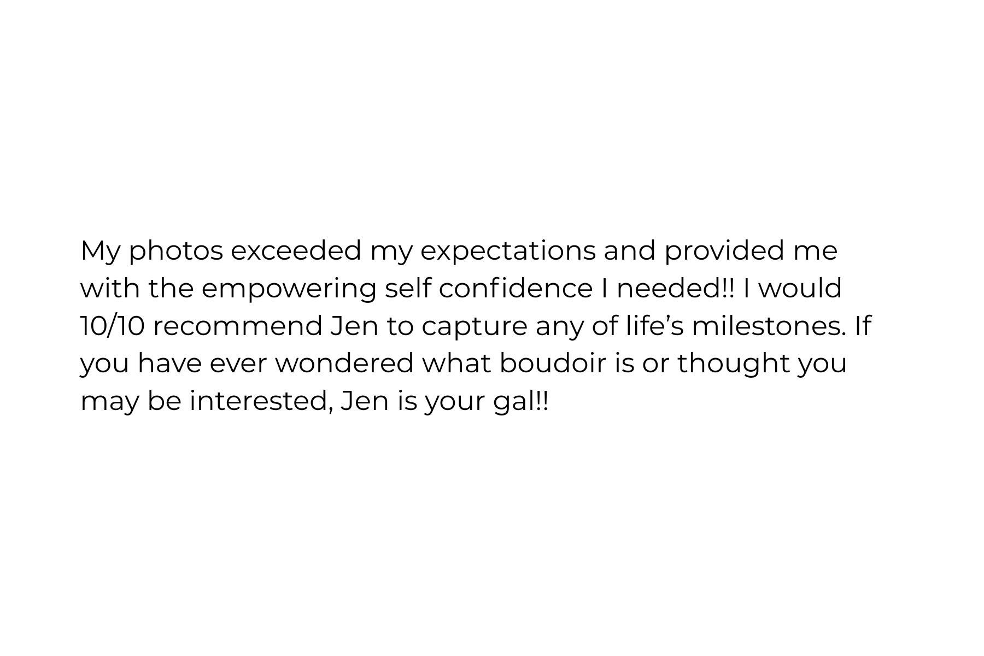Click the word "empowering"
Image resolution: width=984 pixels, height=656 pixels.
click(x=289, y=289)
